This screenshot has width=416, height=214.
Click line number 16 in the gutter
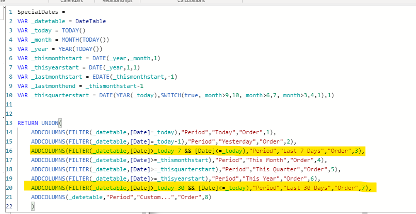pyautogui.click(x=9, y=151)
